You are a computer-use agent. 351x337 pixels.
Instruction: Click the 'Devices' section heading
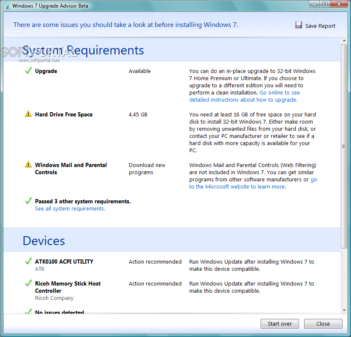click(x=44, y=241)
